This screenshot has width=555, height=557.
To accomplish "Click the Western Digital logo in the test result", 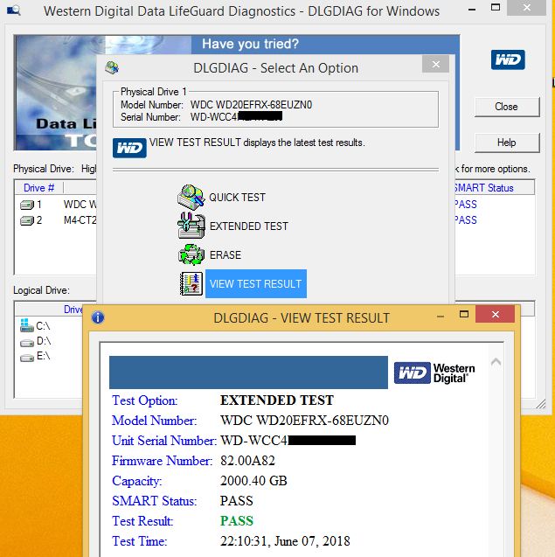I will 434,372.
